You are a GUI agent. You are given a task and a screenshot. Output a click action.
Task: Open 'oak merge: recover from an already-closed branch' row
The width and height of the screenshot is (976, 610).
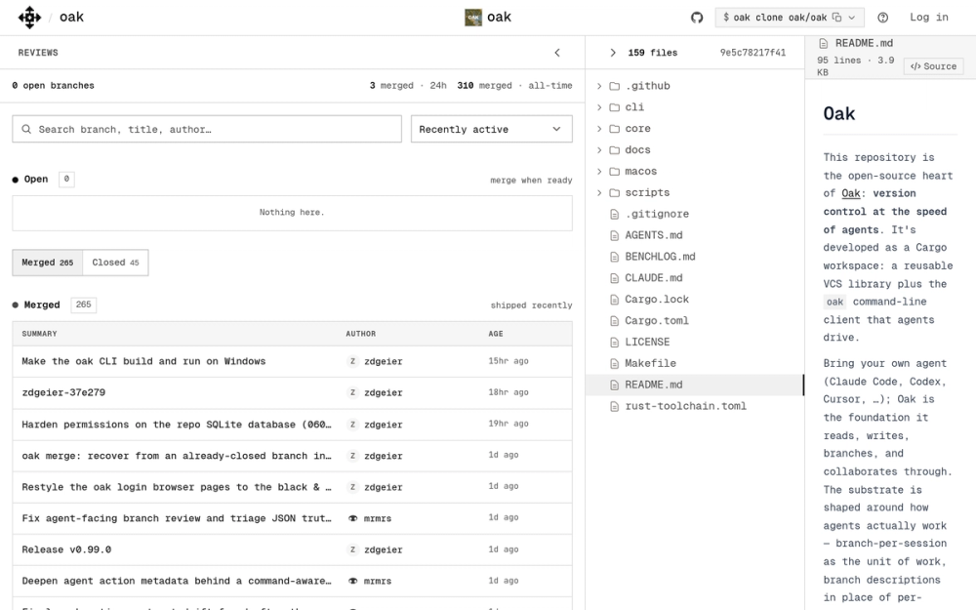292,456
